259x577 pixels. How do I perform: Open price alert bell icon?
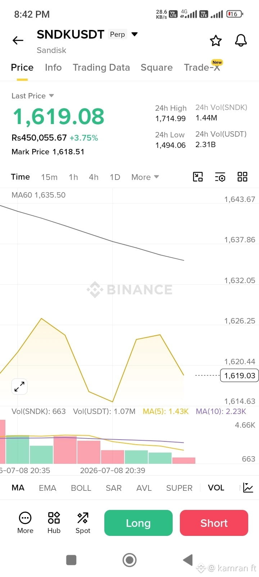[x=241, y=40]
